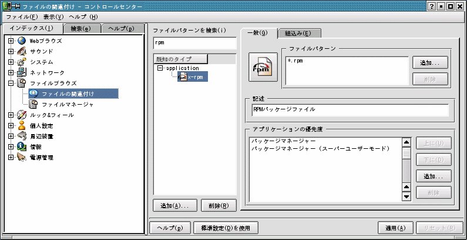Image resolution: width=467 pixels, height=240 pixels.
Task: Click the 削除(R) button
Action: [219, 205]
